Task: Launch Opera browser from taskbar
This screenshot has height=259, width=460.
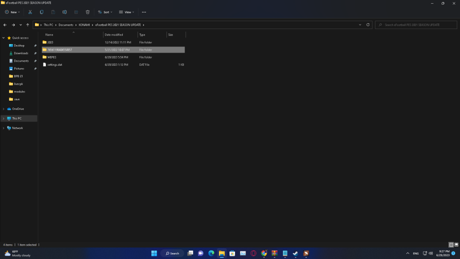Action: pos(253,253)
